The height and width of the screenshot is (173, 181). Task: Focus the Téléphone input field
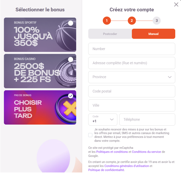pyautogui.click(x=147, y=120)
